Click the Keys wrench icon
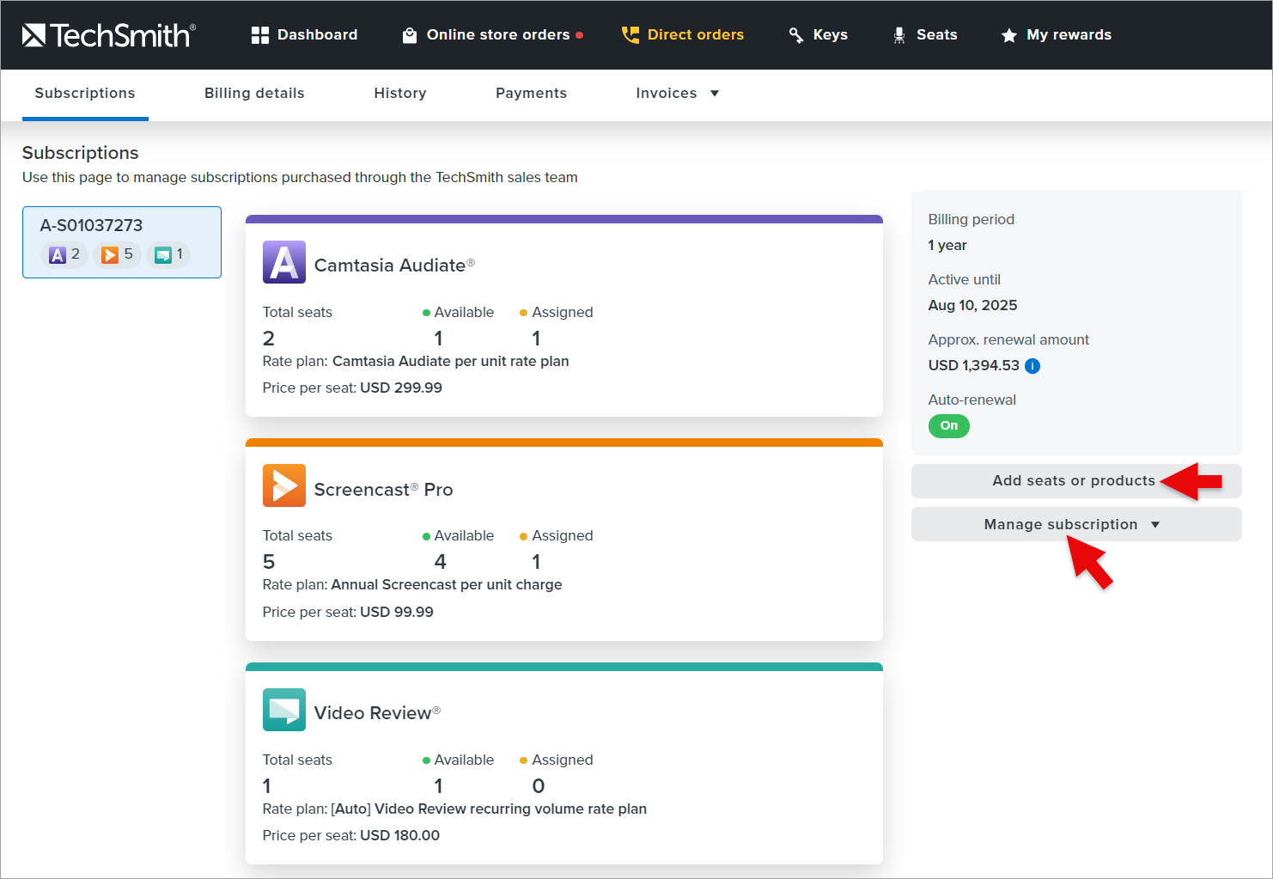This screenshot has height=879, width=1273. [x=796, y=35]
